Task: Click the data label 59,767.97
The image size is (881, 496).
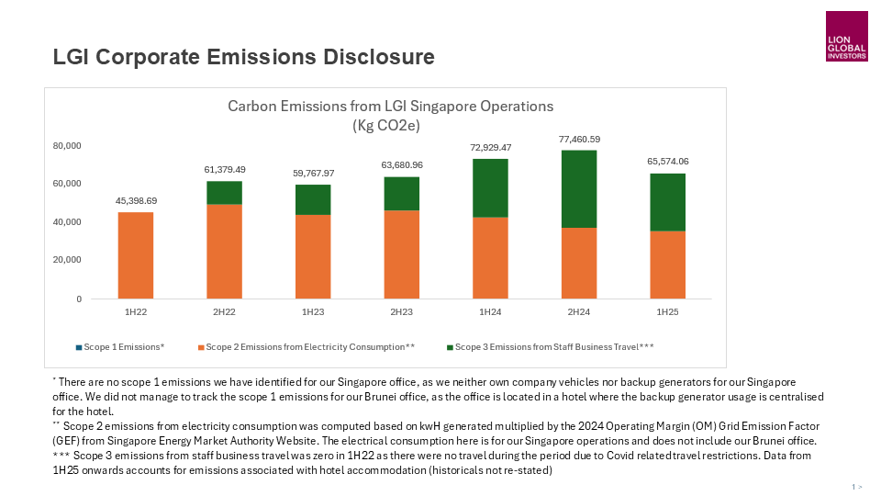Action: [x=314, y=174]
